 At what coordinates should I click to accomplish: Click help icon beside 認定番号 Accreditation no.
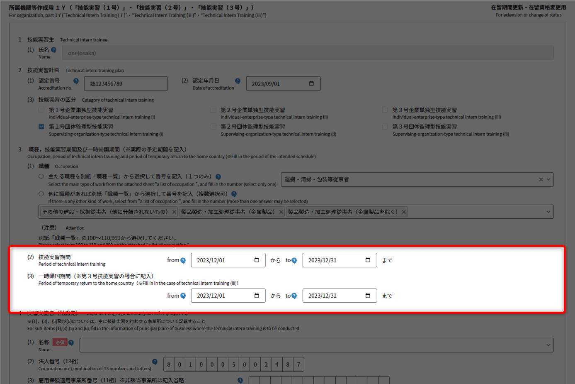(76, 81)
